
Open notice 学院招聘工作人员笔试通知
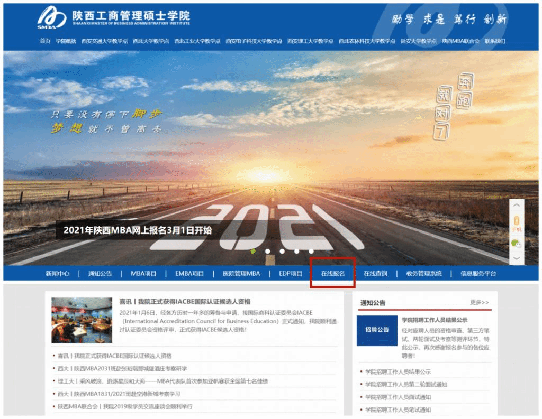point(398,410)
